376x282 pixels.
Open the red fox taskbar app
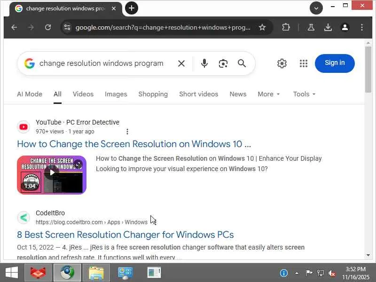(38, 273)
